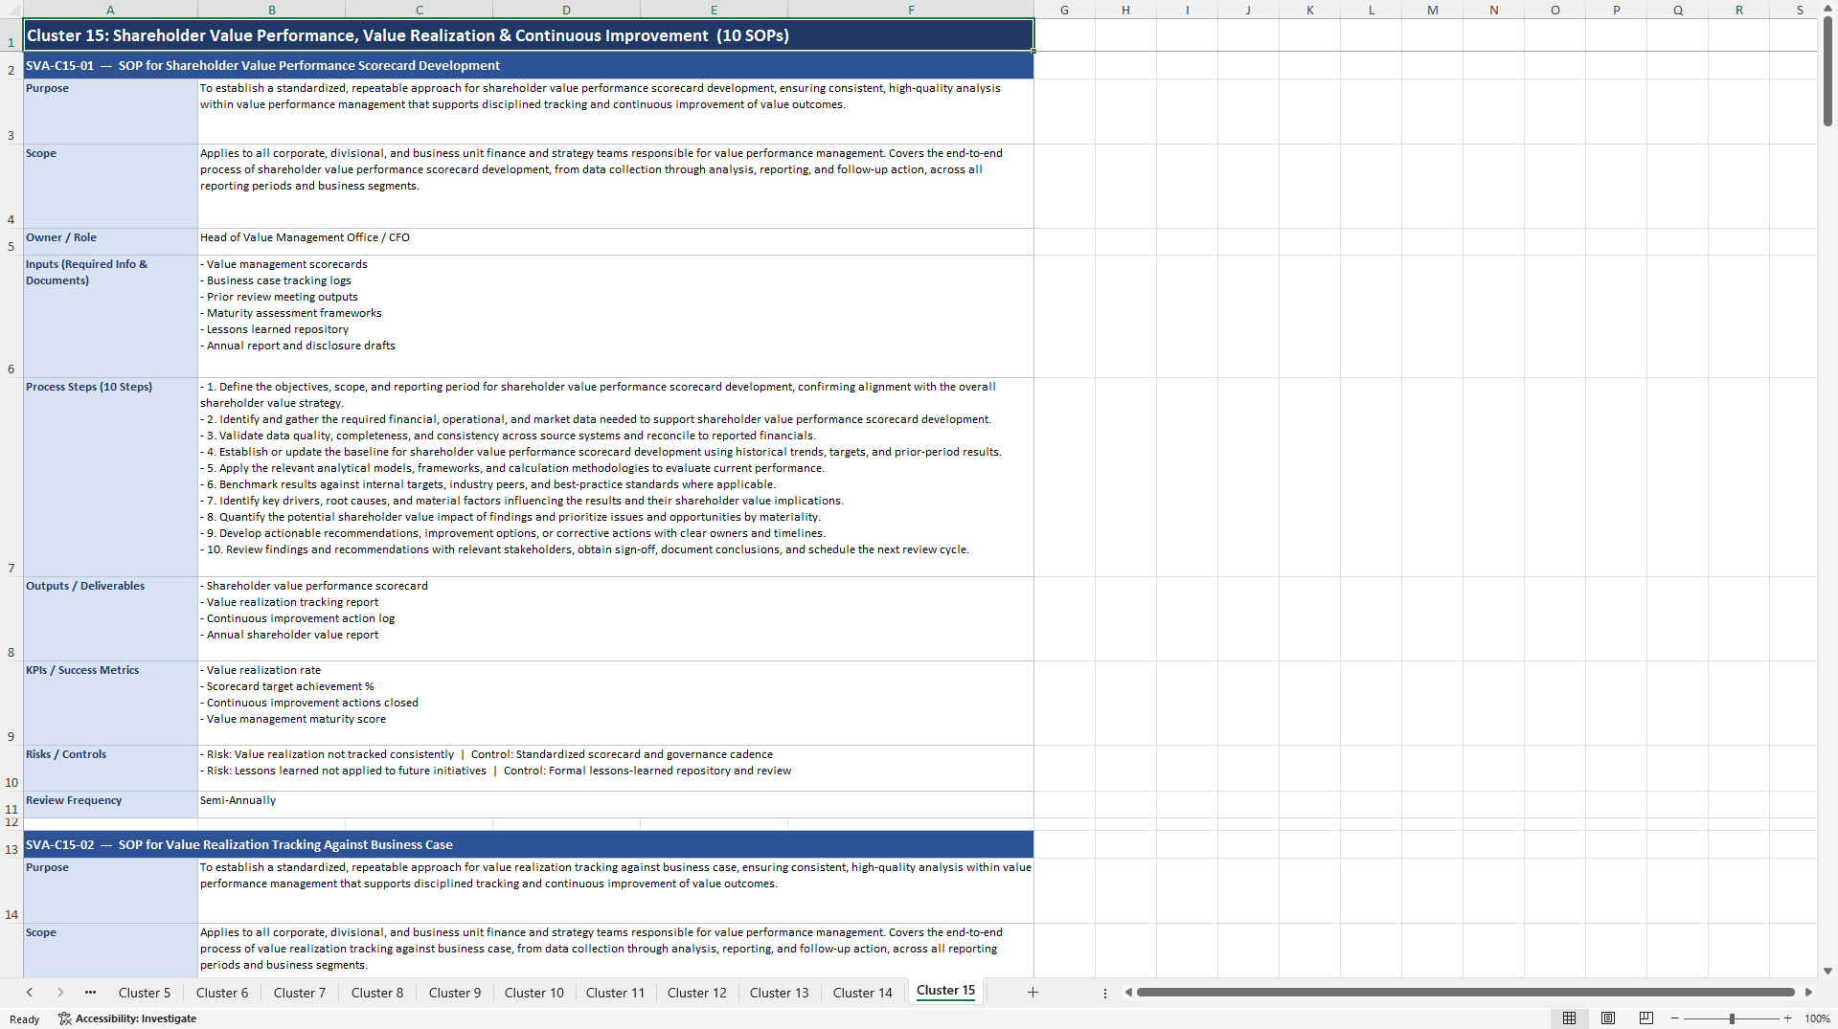This screenshot has width=1838, height=1029.
Task: Select column M header
Action: tap(1432, 10)
